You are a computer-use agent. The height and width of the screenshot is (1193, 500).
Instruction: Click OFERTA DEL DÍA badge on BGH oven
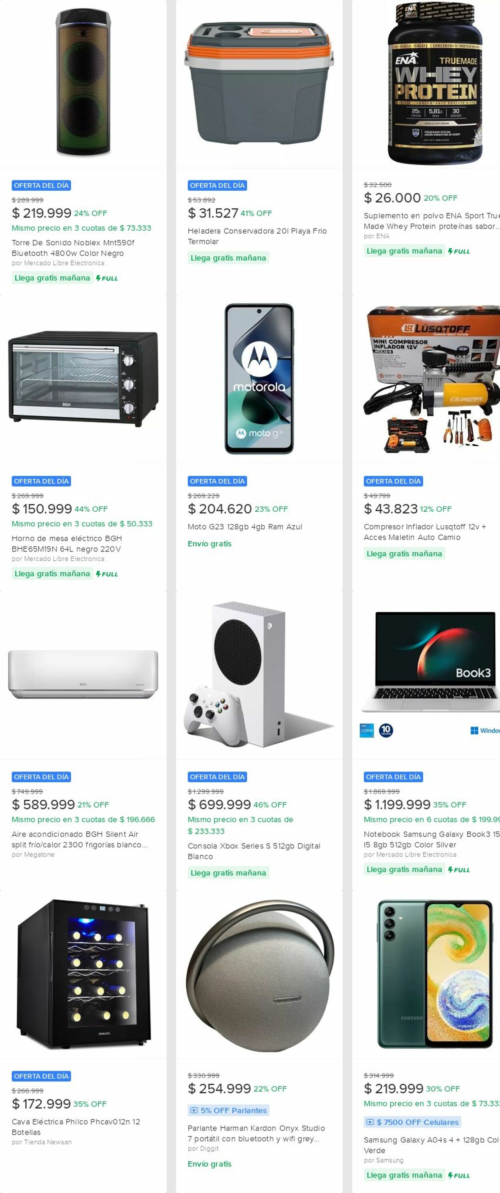(41, 482)
